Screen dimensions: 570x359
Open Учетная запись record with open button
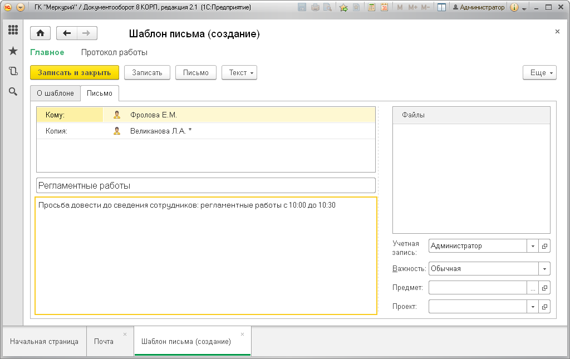tap(544, 246)
